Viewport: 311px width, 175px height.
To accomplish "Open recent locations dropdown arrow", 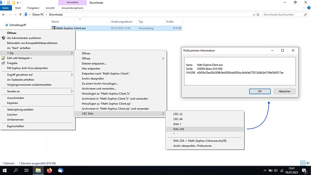I will (15, 15).
